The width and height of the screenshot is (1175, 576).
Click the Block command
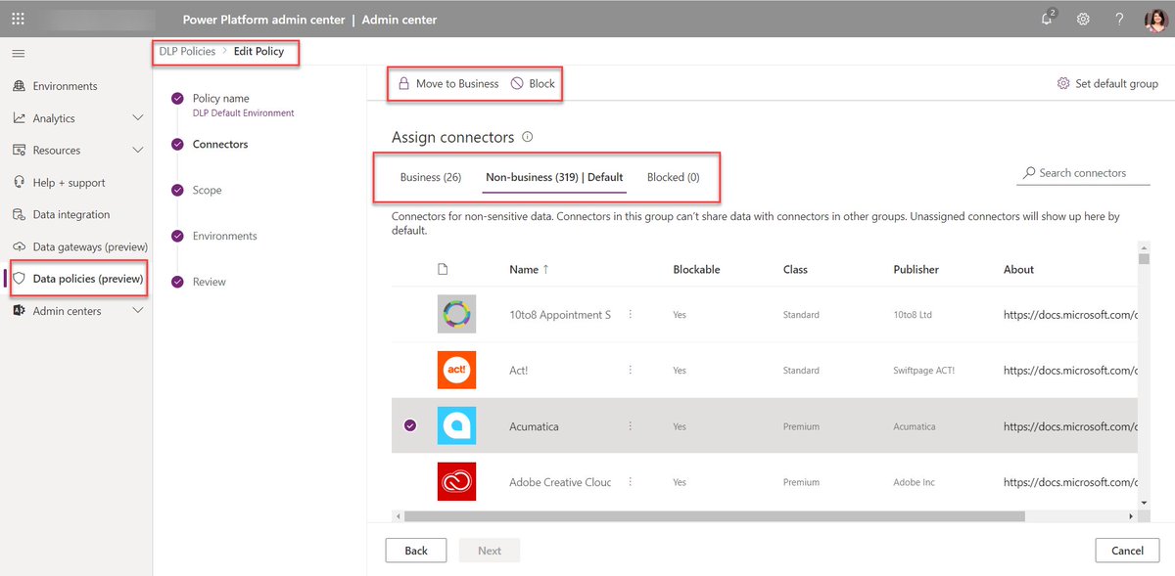pos(534,84)
